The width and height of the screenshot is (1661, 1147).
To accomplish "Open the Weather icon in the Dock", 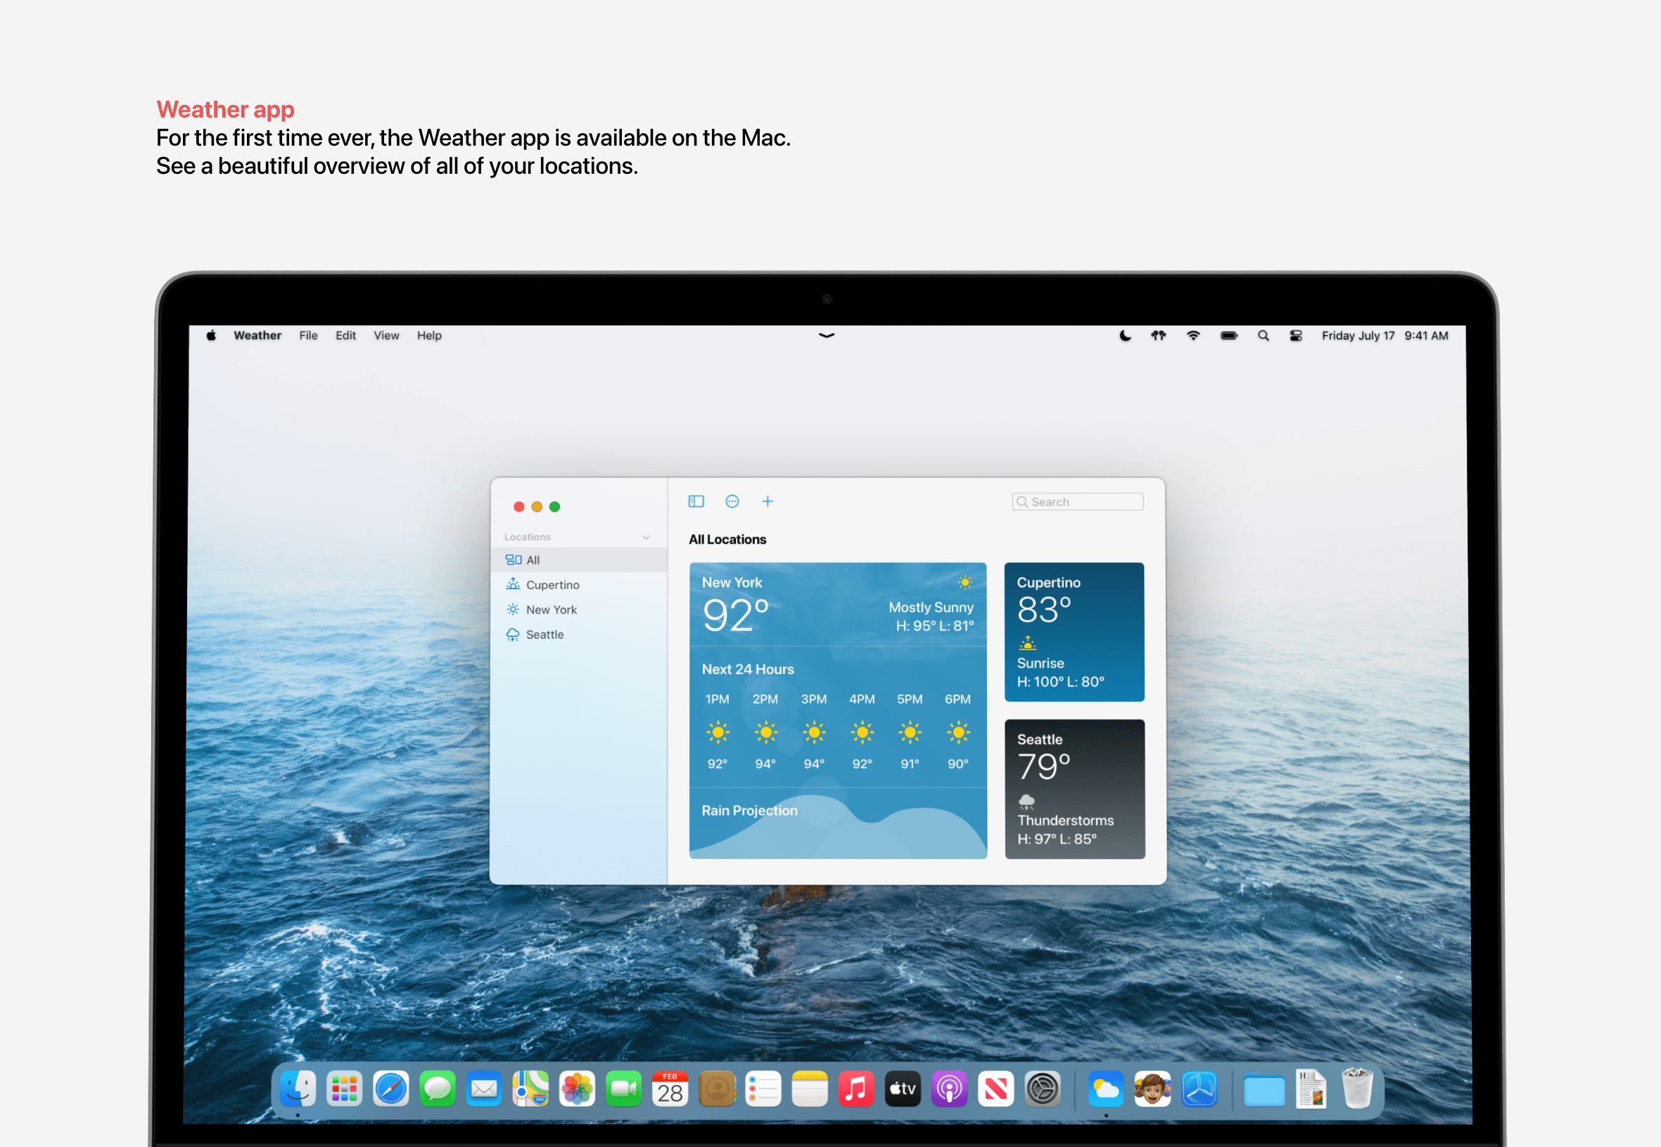I will 1107,1088.
